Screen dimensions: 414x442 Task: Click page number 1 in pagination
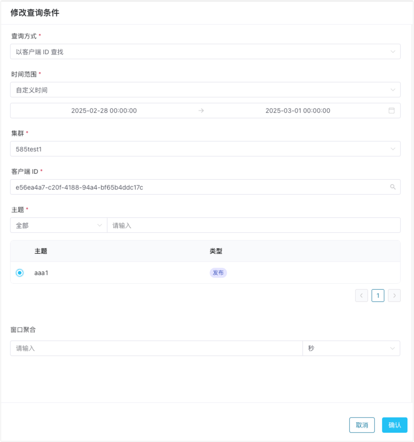378,296
